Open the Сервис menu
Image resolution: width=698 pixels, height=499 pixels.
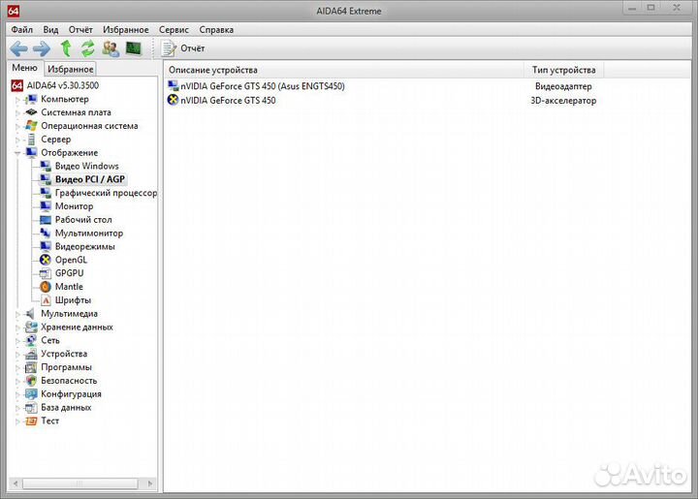[174, 29]
